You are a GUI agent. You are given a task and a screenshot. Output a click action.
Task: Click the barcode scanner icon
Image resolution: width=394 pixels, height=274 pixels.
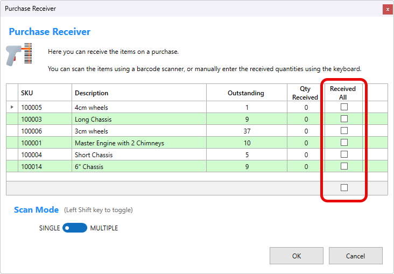(19, 54)
